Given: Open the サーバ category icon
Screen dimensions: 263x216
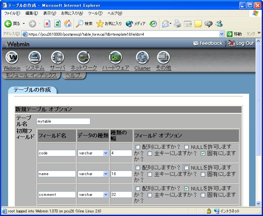Looking at the screenshot, I should coord(58,57).
